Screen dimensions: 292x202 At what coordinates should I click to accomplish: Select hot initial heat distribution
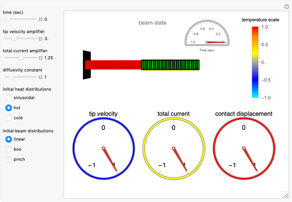pos(8,108)
